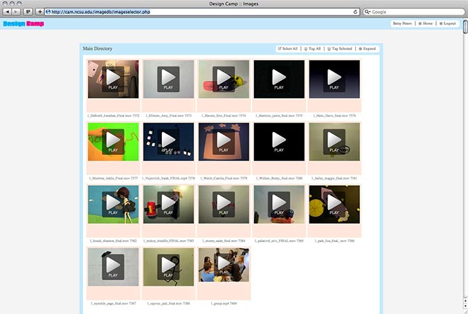Expand the Main Directory with Expand button

tap(367, 49)
